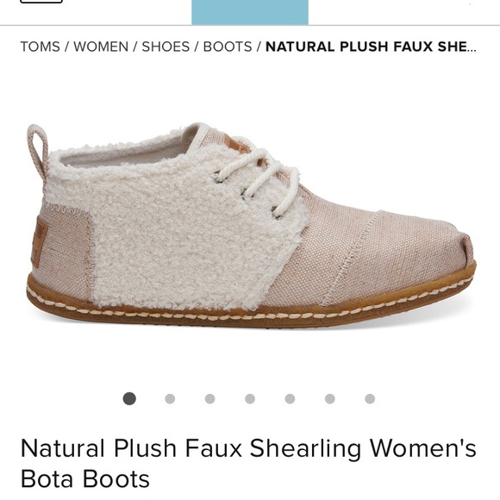Click the Natural Plush Faux Shearling title

tap(248, 448)
